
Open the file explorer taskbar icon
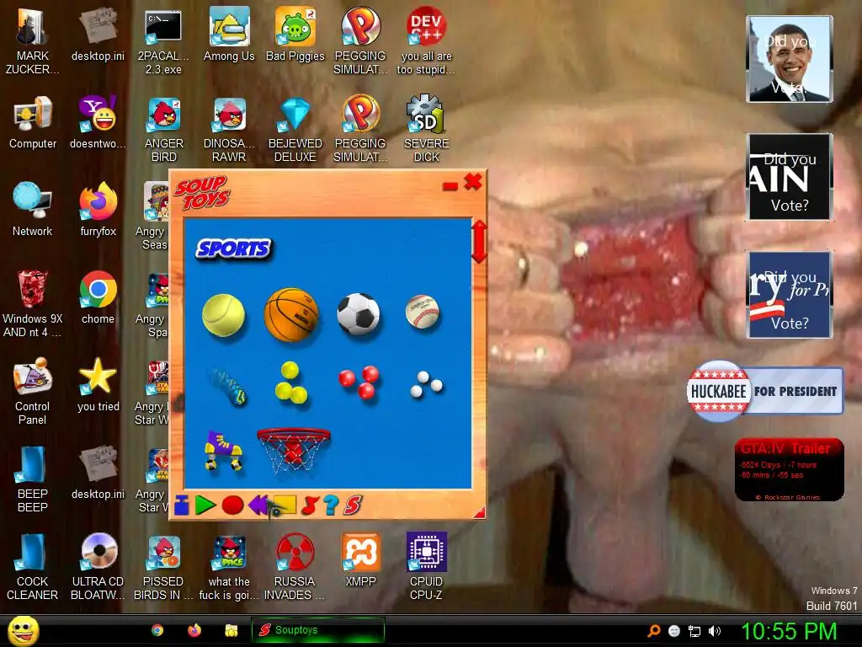tap(231, 630)
